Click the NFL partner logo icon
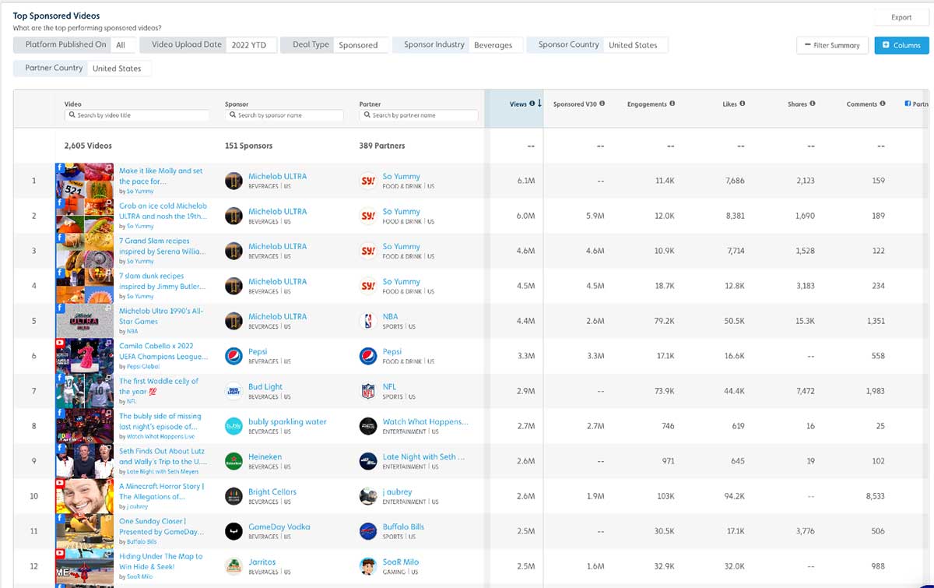 click(368, 391)
